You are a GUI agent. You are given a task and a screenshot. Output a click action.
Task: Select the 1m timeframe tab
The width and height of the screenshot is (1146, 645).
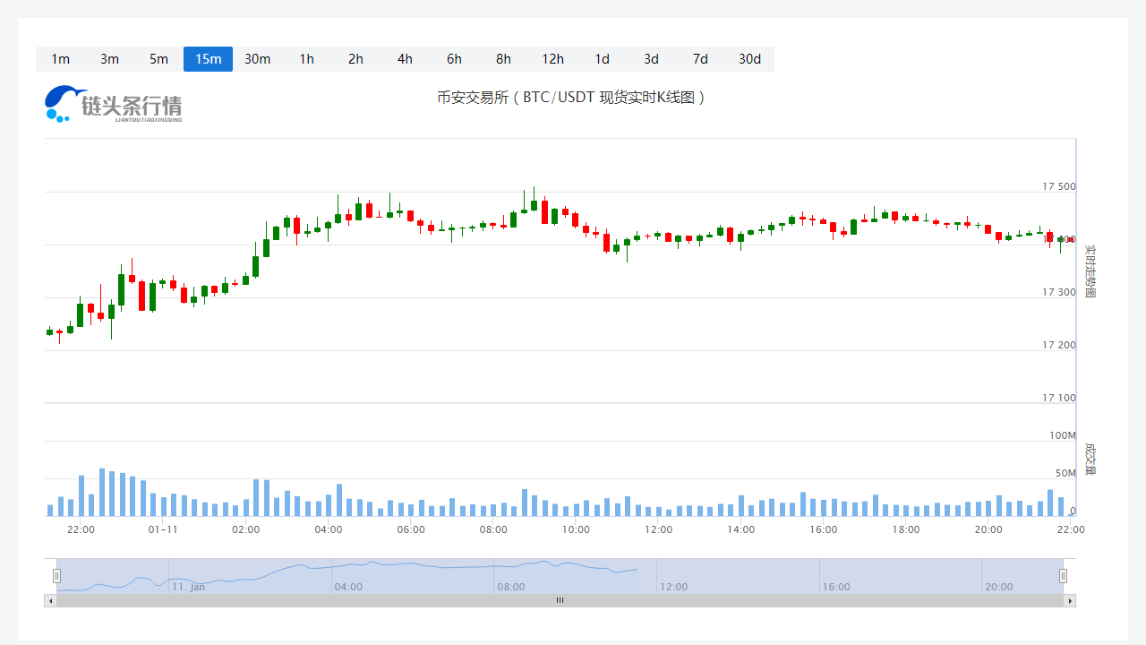click(x=60, y=59)
